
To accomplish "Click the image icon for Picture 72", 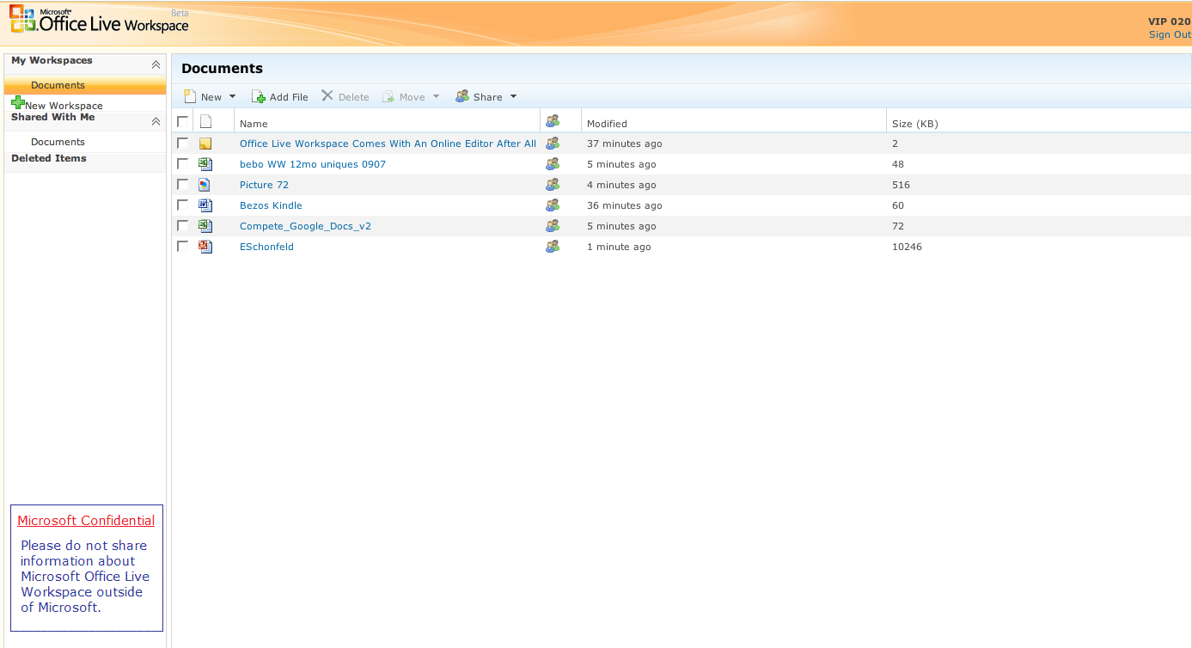I will pos(205,185).
